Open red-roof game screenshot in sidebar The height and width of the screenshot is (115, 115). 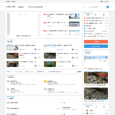[x=96, y=78]
